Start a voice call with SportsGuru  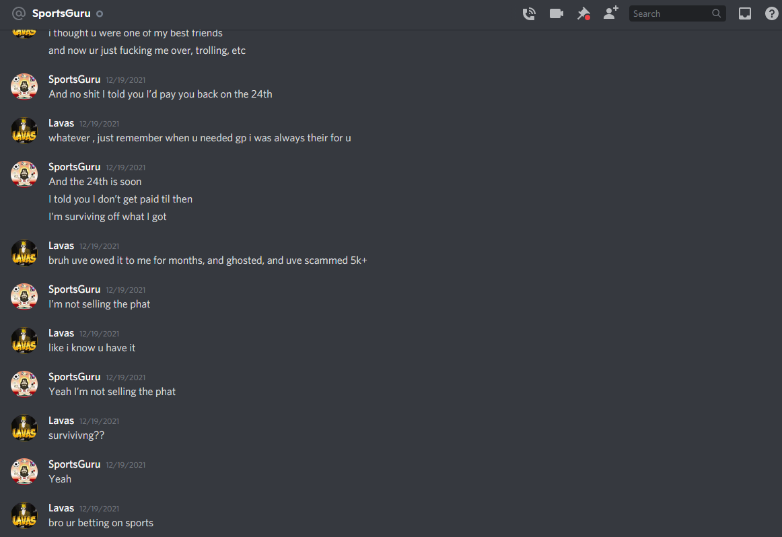tap(529, 13)
